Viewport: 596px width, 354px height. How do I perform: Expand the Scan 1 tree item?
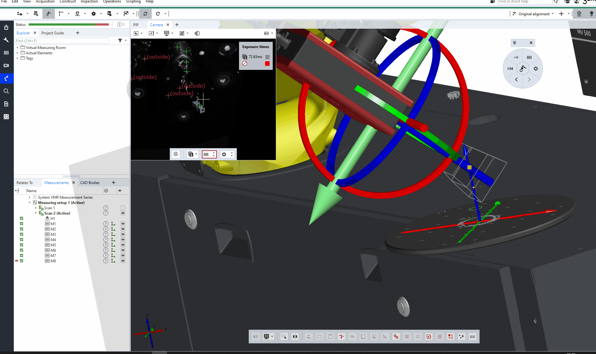coord(36,208)
